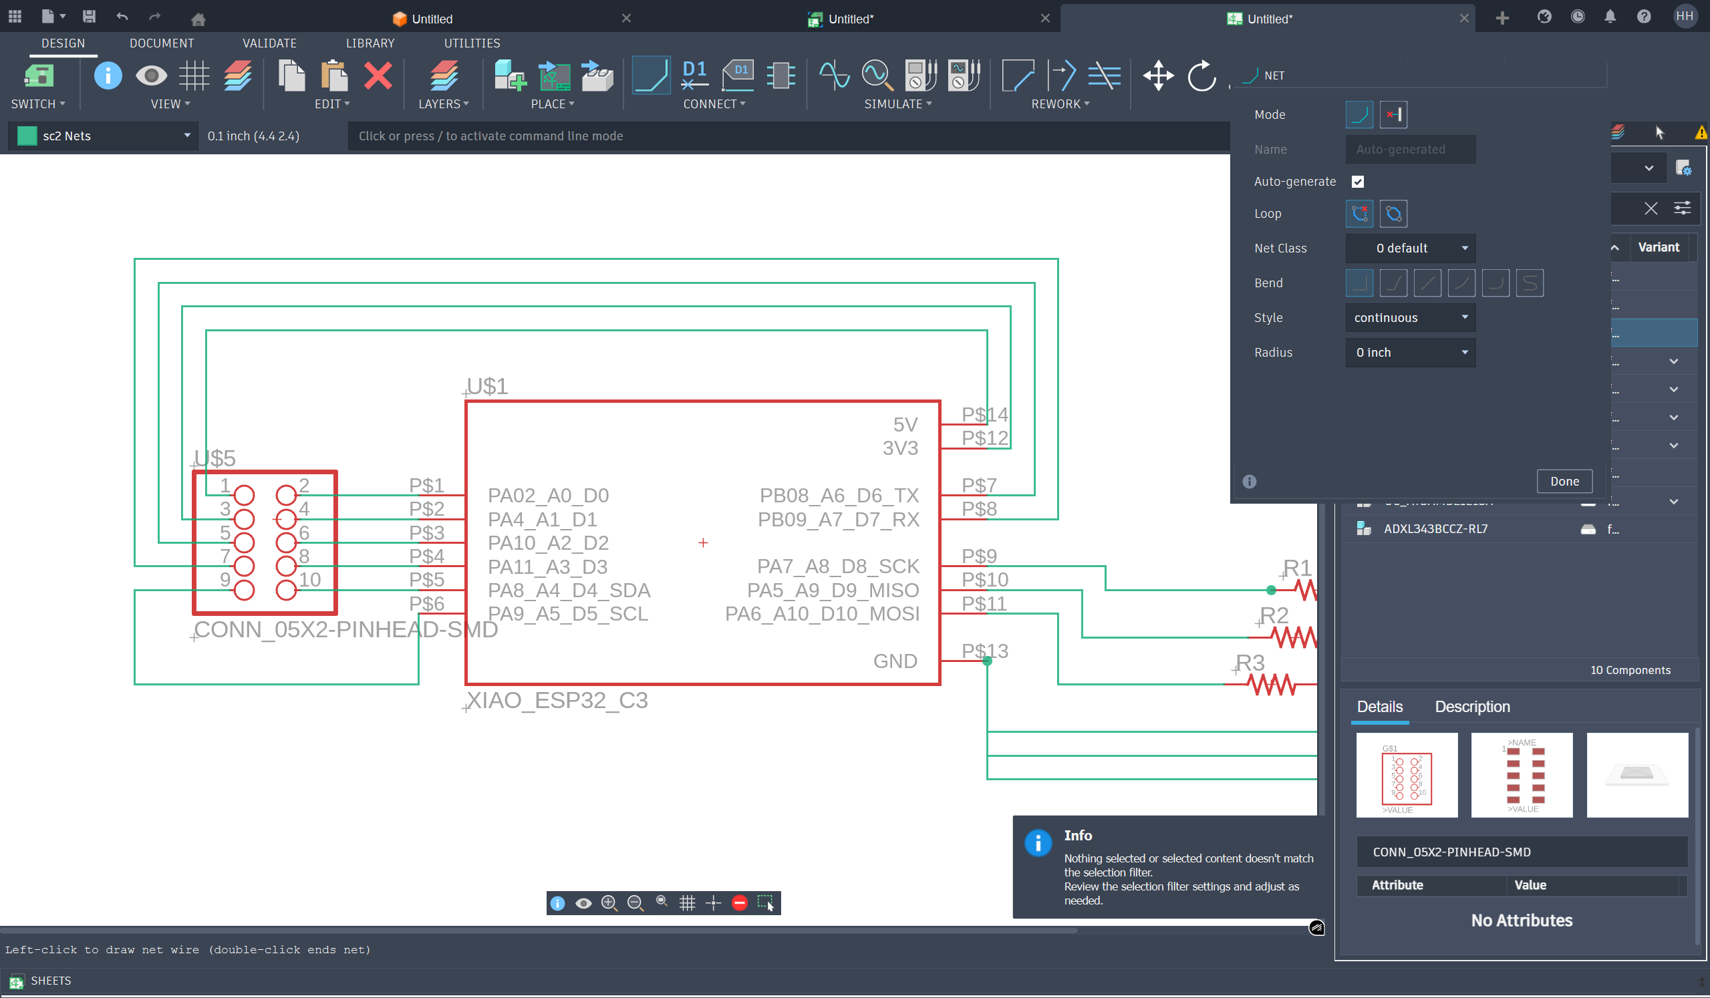The image size is (1710, 998).
Task: Toggle the second Loop option button
Action: pyautogui.click(x=1393, y=214)
